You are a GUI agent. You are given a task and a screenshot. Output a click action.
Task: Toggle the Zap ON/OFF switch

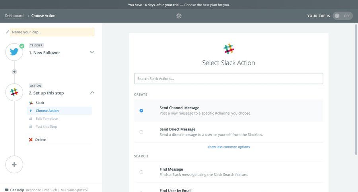pyautogui.click(x=342, y=16)
